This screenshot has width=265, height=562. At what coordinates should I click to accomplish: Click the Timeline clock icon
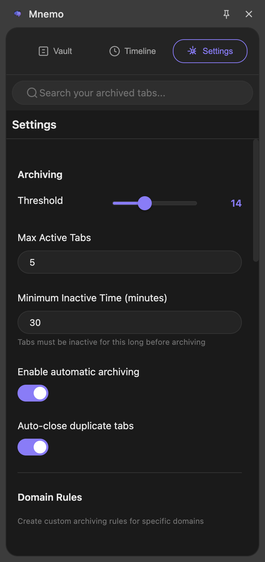tap(115, 51)
